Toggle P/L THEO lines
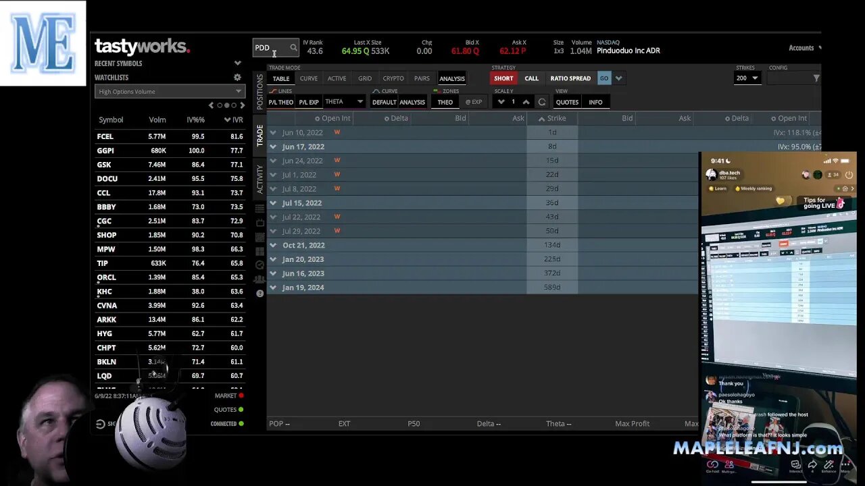The width and height of the screenshot is (865, 486). [281, 102]
